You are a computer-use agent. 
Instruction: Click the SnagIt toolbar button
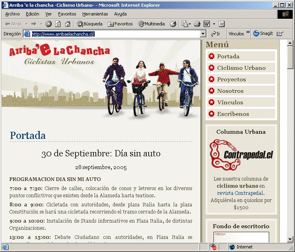[x=263, y=34]
